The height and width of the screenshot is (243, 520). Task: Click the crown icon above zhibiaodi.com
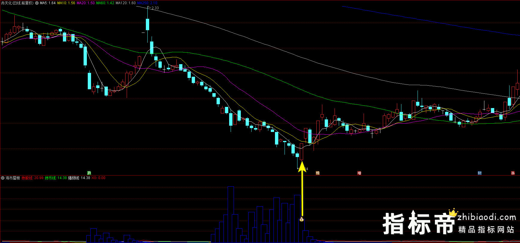pos(453,213)
